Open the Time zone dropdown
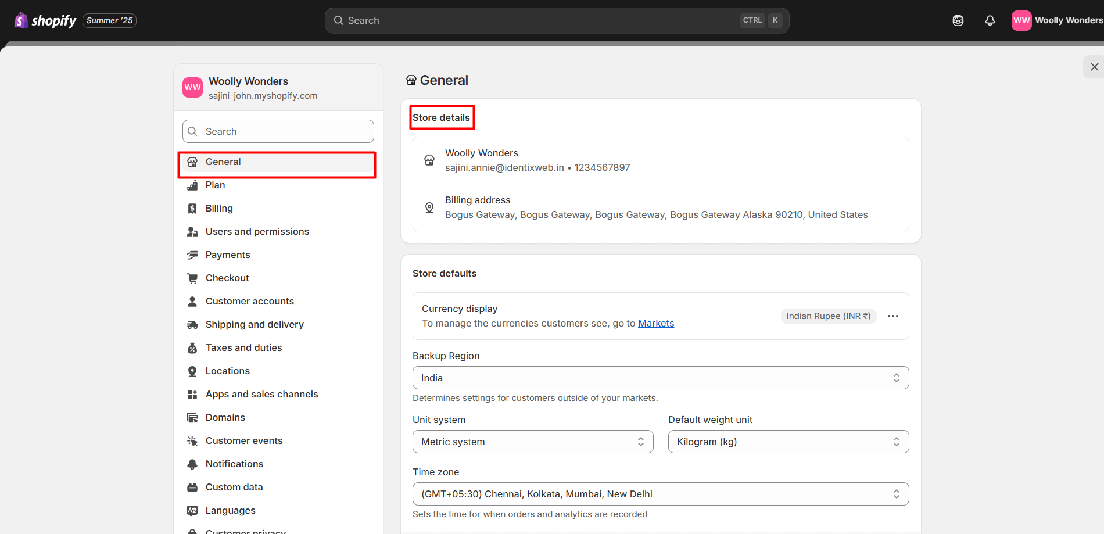The image size is (1104, 534). pos(661,494)
